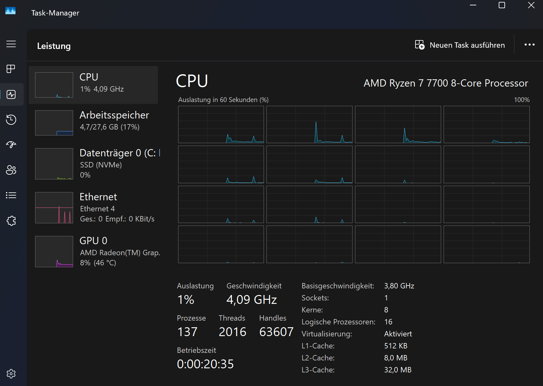Click the Ethernet mini graph thumbnail
543x386 pixels.
coord(54,208)
